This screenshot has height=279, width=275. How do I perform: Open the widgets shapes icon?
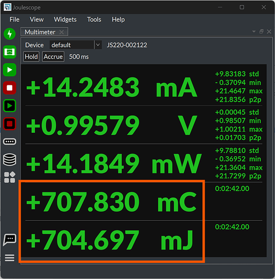[10, 177]
